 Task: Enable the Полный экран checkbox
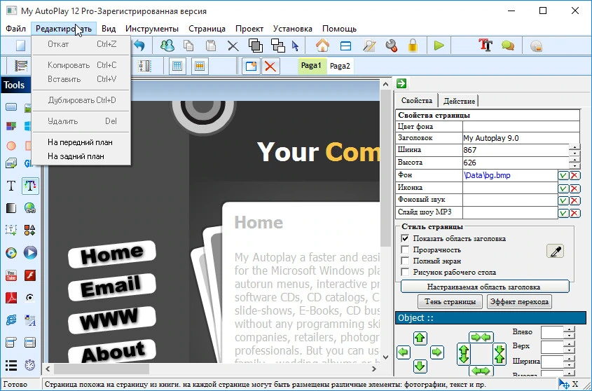pos(405,261)
